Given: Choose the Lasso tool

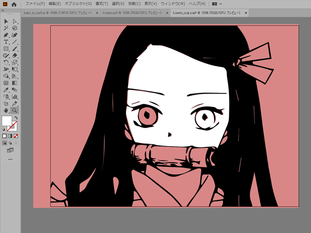Looking at the screenshot, I should point(15,28).
